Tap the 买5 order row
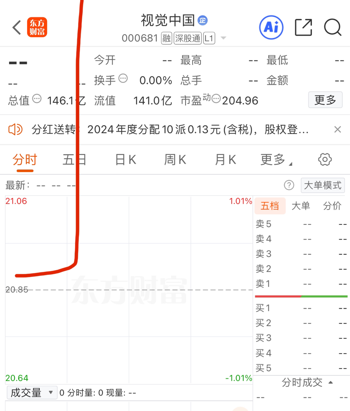The height and width of the screenshot is (411, 350). [x=301, y=368]
